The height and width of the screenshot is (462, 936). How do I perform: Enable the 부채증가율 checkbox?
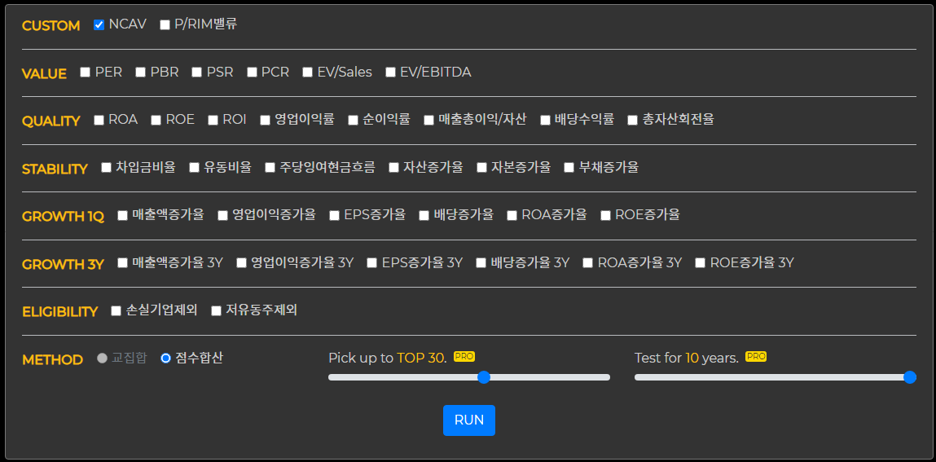point(569,167)
